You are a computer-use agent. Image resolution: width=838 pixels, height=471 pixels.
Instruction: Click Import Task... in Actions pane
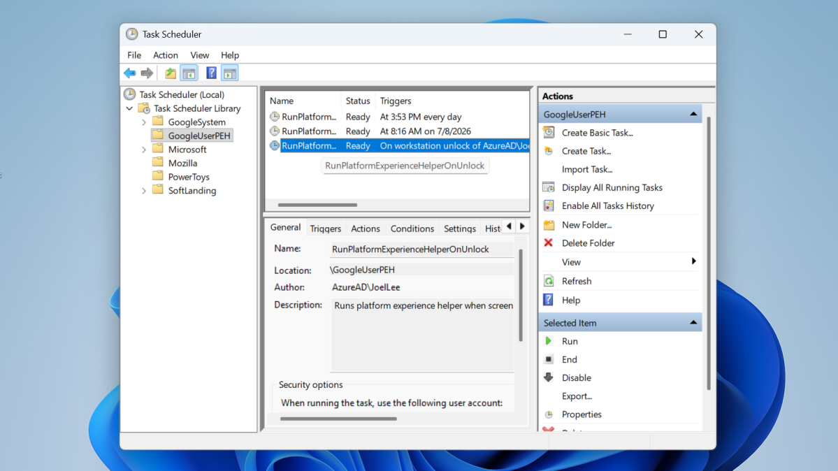[x=587, y=170]
